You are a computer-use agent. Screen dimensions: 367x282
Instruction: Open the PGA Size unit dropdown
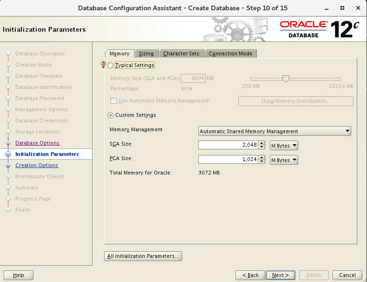[284, 160]
